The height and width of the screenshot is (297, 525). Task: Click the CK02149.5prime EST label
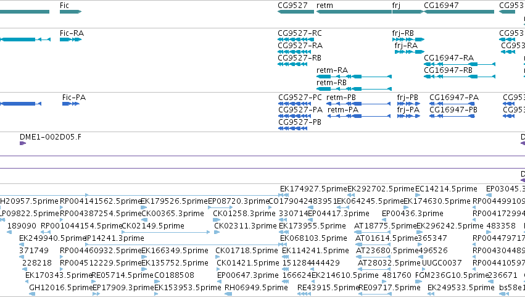(x=153, y=226)
